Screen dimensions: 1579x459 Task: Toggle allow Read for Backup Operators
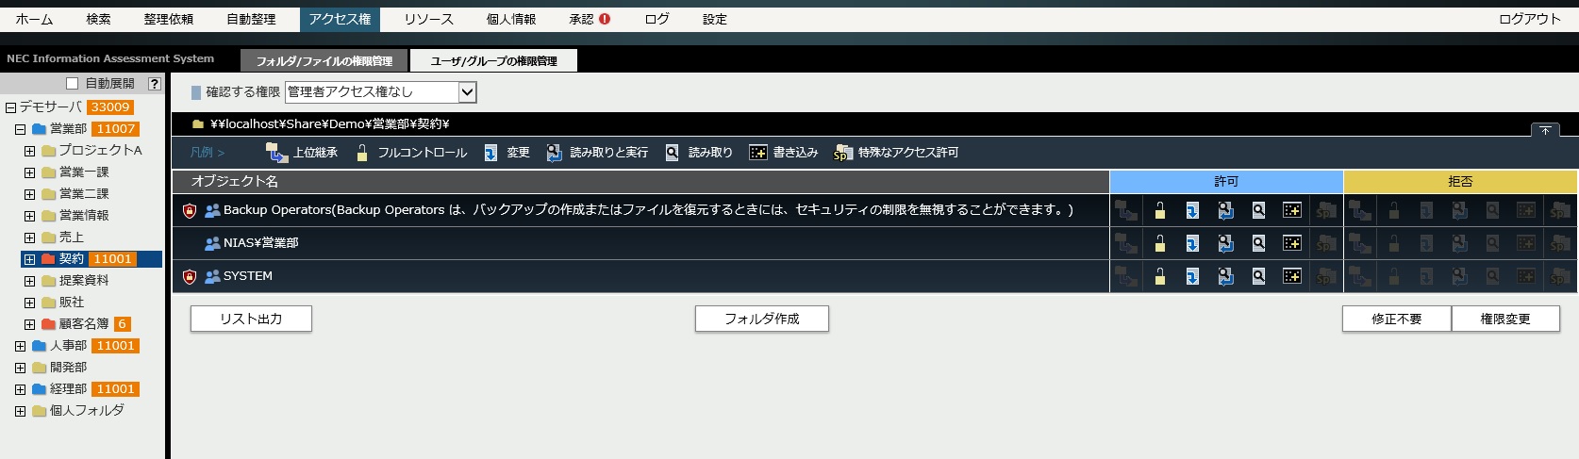(x=1258, y=210)
